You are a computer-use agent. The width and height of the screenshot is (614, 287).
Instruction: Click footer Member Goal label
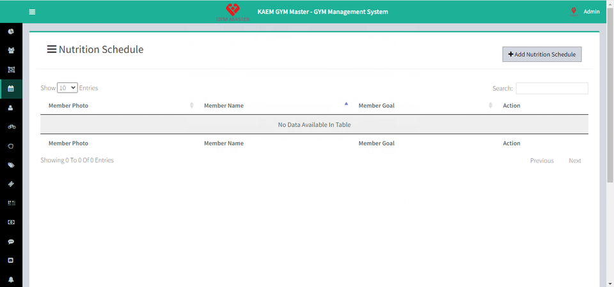coord(376,143)
